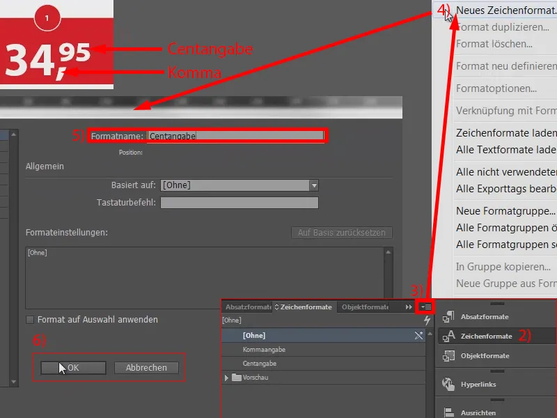
Task: Choose In Gruppe kopieren menu entry
Action: (503, 267)
